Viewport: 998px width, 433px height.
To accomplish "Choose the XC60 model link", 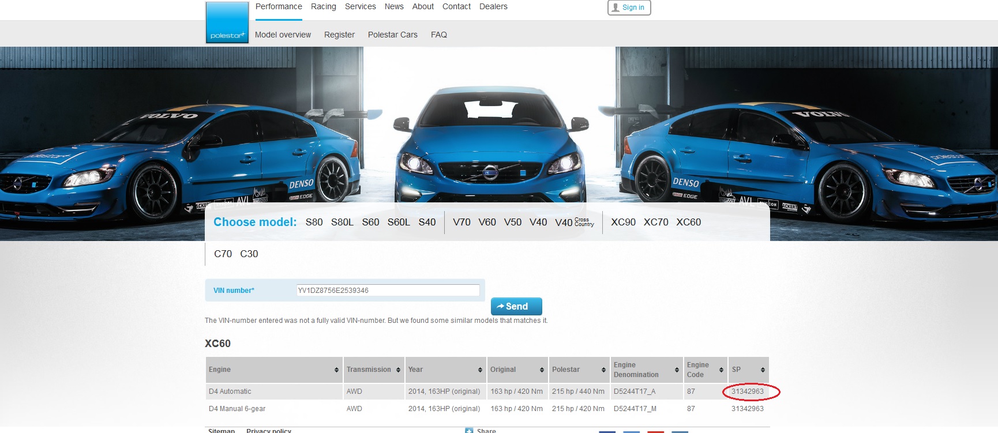I will (688, 222).
